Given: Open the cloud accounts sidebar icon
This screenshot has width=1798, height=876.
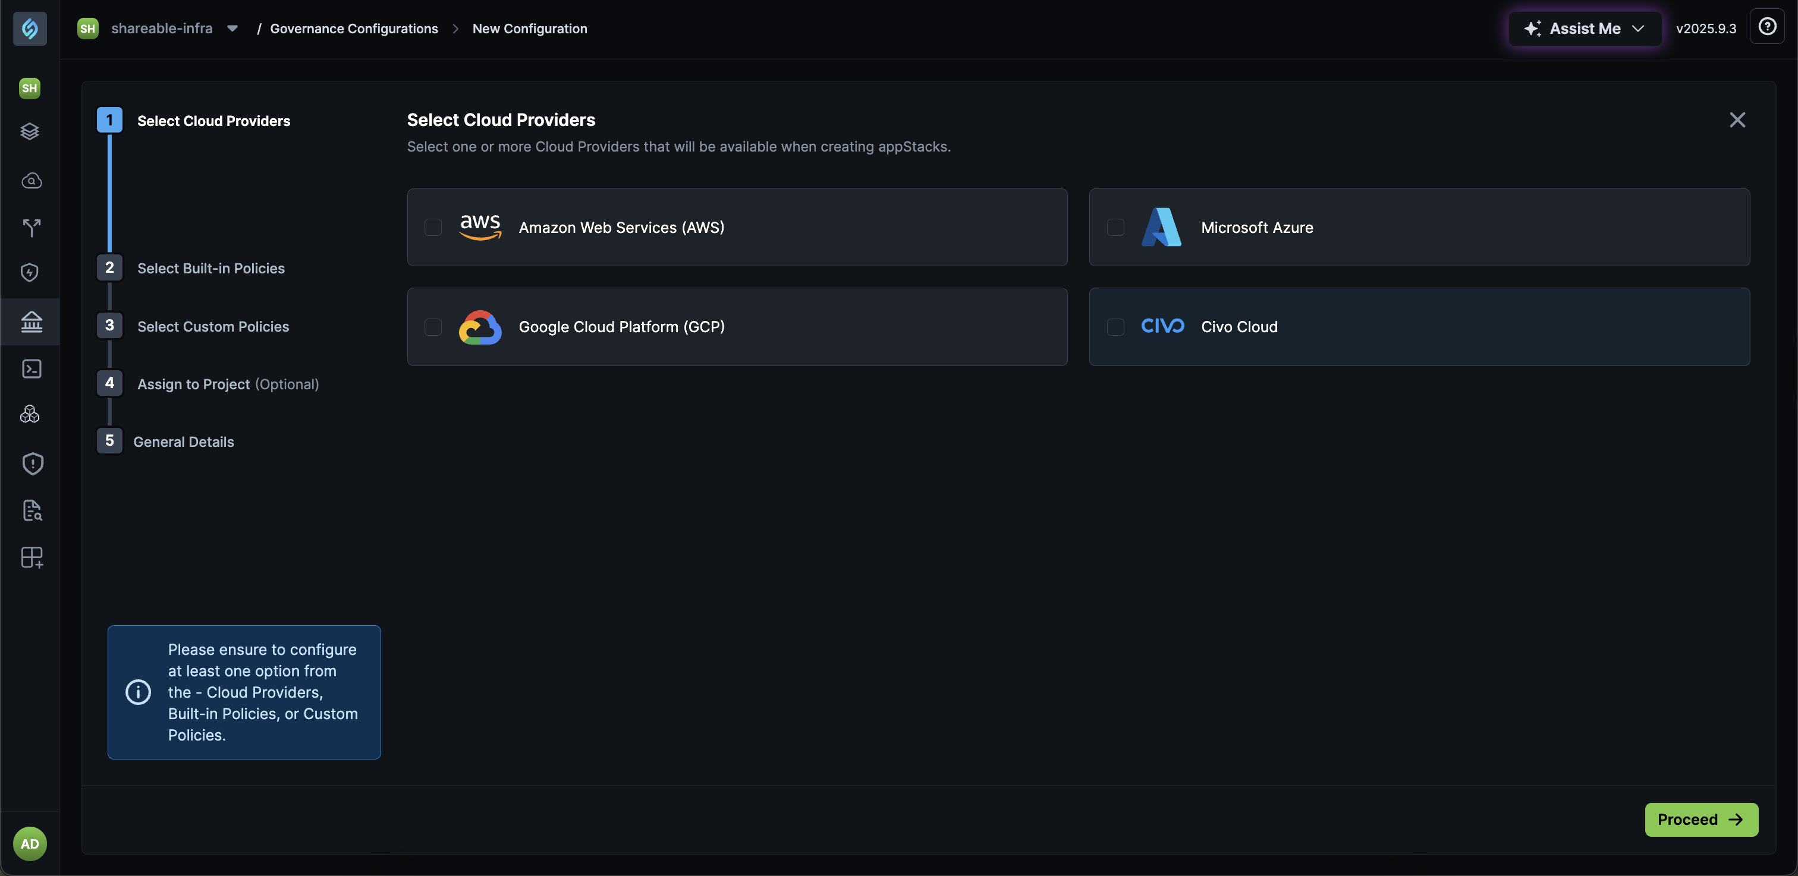Looking at the screenshot, I should 32,181.
